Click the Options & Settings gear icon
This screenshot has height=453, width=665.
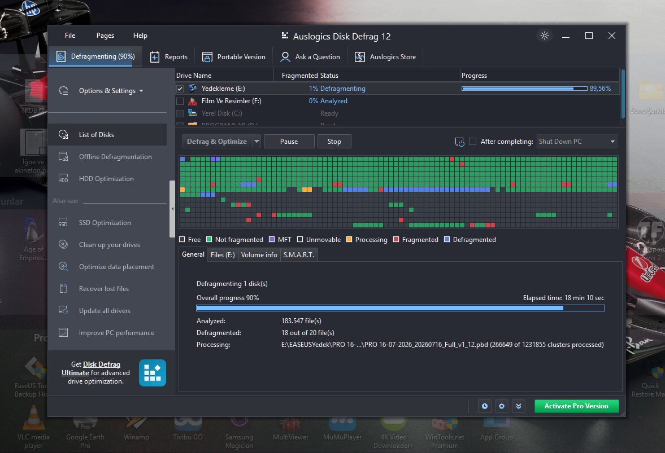63,91
